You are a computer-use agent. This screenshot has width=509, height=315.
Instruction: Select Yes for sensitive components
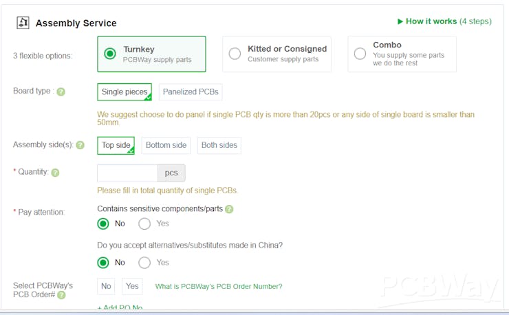pos(145,224)
